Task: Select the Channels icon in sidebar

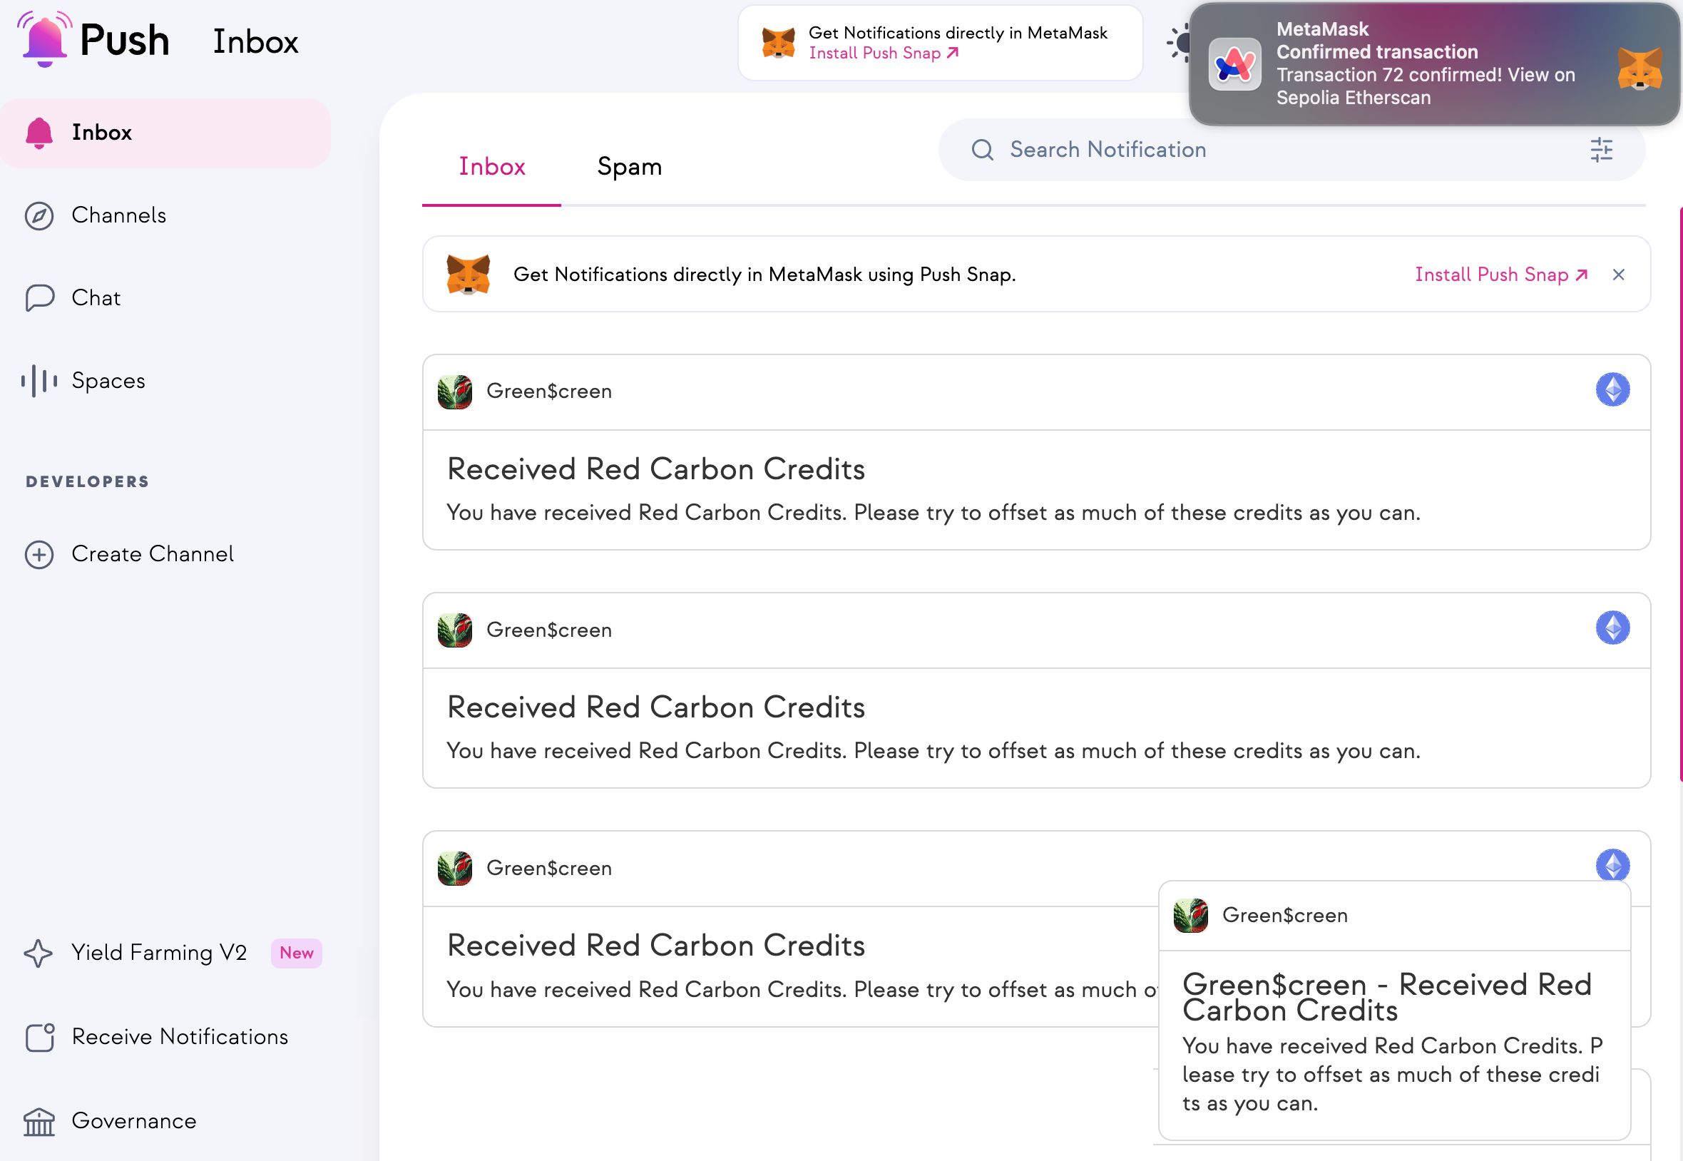Action: pos(40,213)
